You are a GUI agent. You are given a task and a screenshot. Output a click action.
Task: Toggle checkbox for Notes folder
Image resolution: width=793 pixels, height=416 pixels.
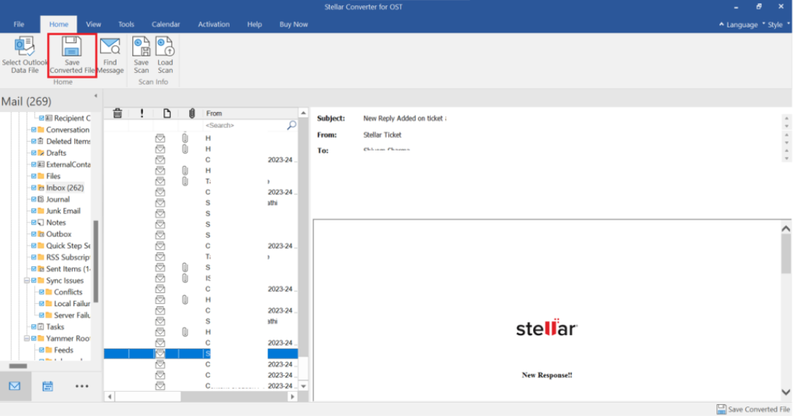(34, 222)
